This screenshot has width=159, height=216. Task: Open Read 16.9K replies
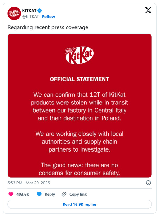79,204
